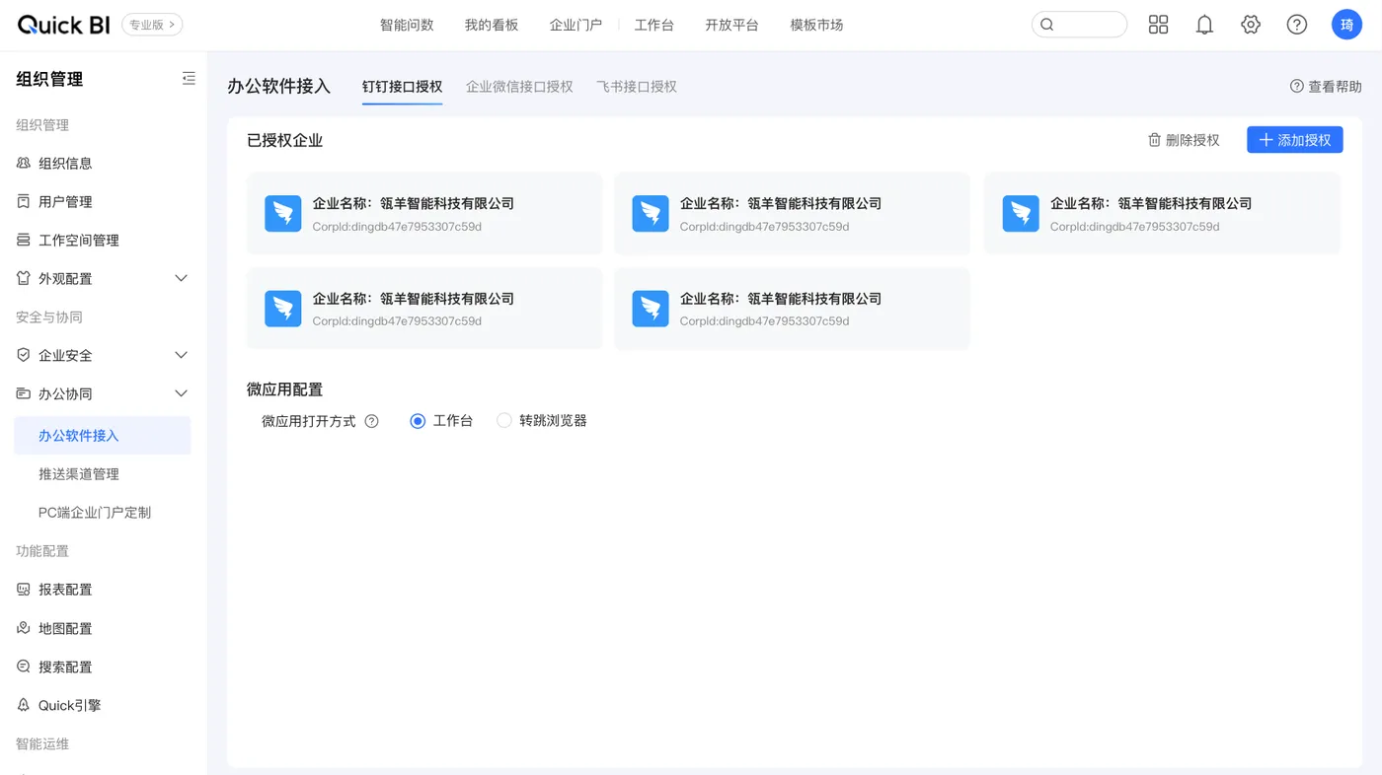Expand the 企业安全 chevron
The width and height of the screenshot is (1382, 775).
(x=182, y=355)
